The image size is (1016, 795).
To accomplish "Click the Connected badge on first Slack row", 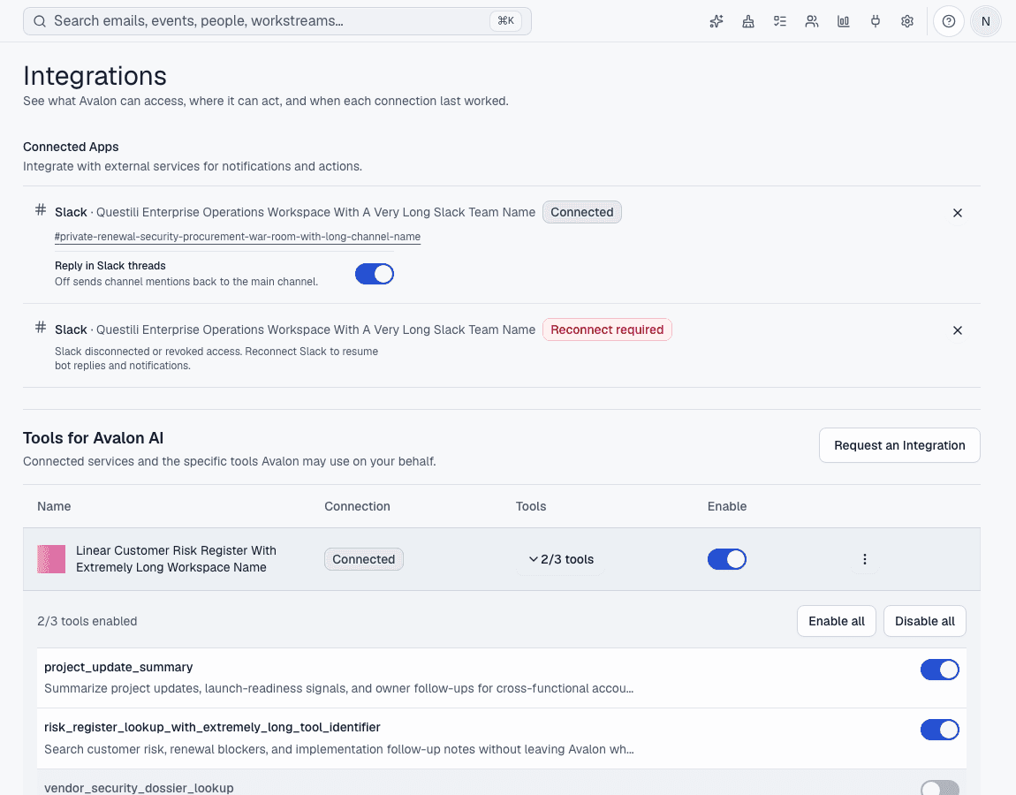I will (x=582, y=213).
